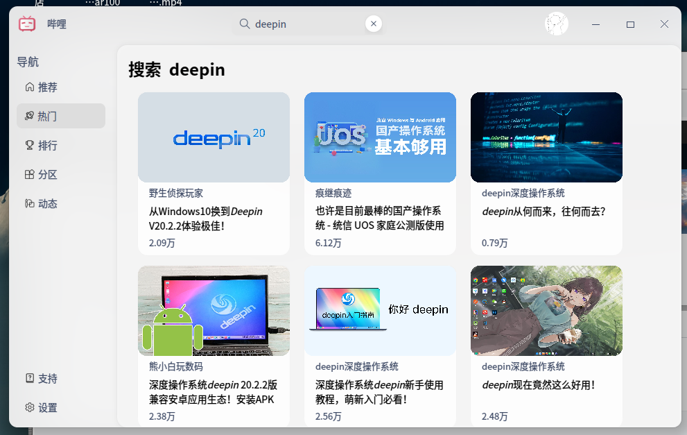Click view count 0.79万
Image resolution: width=687 pixels, height=435 pixels.
click(495, 243)
